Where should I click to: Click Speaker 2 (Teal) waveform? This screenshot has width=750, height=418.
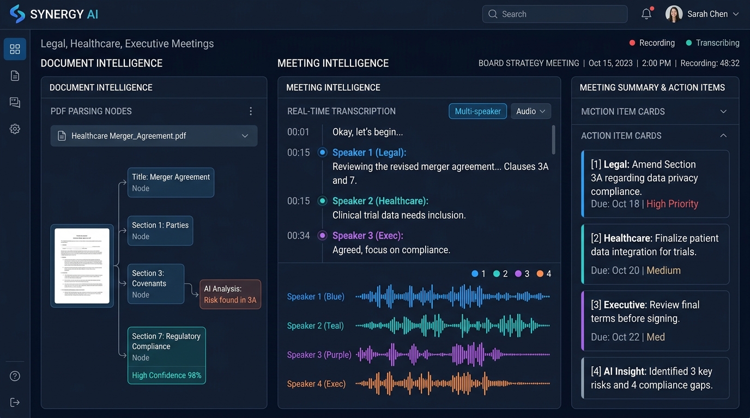click(x=452, y=325)
